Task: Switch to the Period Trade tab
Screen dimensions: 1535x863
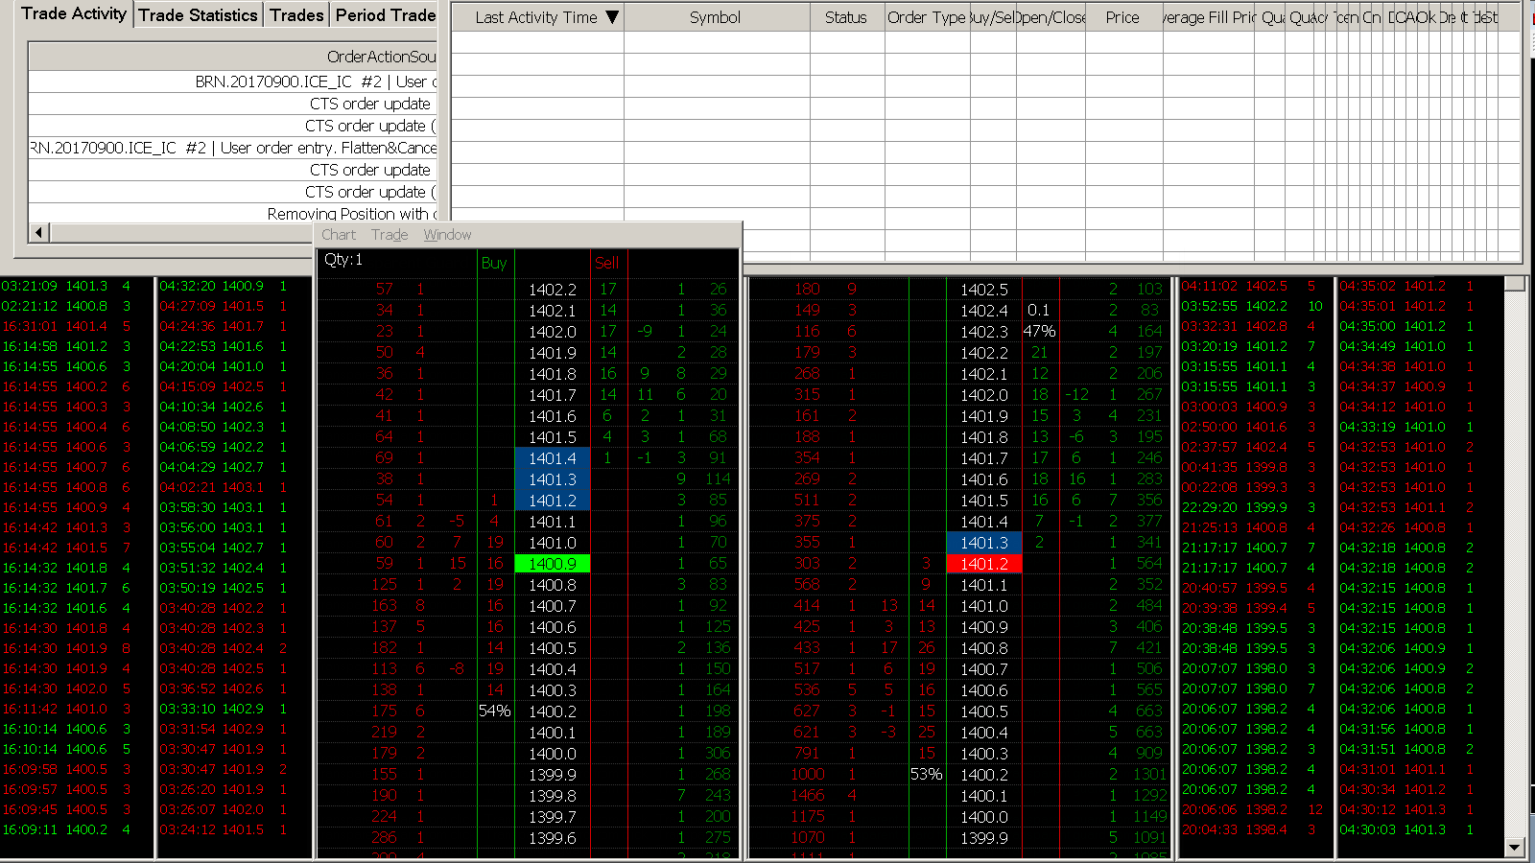Action: [385, 14]
